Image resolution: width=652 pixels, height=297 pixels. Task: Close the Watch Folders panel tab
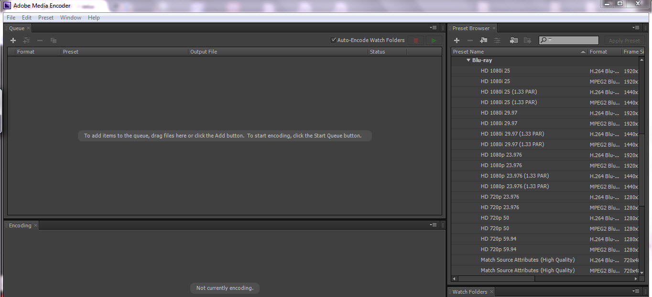point(491,292)
